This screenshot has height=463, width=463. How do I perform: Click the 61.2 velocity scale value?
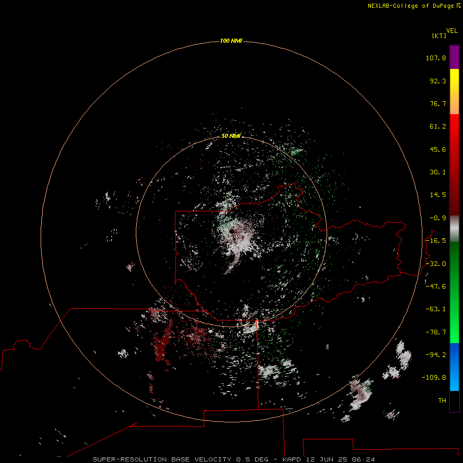pyautogui.click(x=438, y=127)
